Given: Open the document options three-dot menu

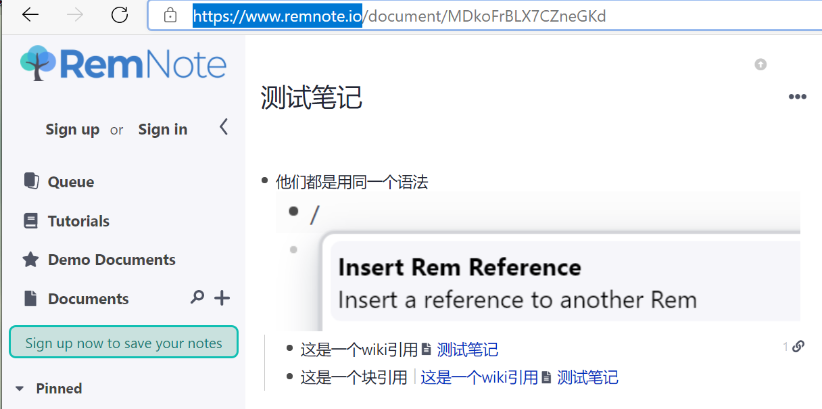Looking at the screenshot, I should [797, 97].
